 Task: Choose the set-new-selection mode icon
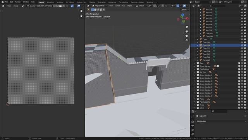click(x=93, y=10)
